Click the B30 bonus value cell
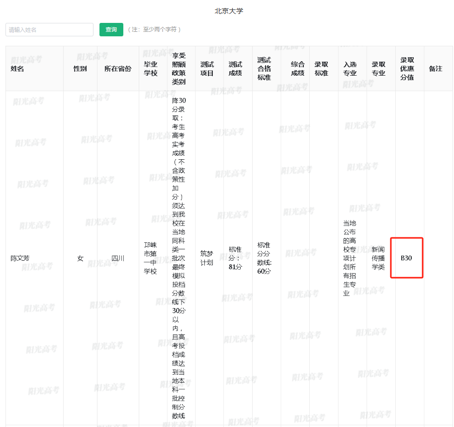Image resolution: width=454 pixels, height=427 pixels. coord(406,258)
